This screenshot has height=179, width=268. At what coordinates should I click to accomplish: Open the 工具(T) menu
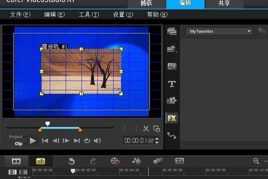point(89,15)
